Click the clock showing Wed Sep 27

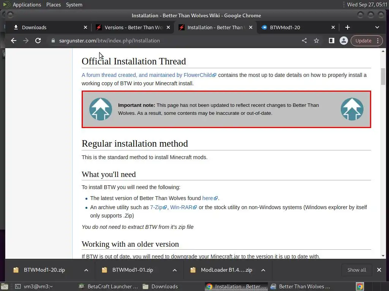pyautogui.click(x=367, y=5)
